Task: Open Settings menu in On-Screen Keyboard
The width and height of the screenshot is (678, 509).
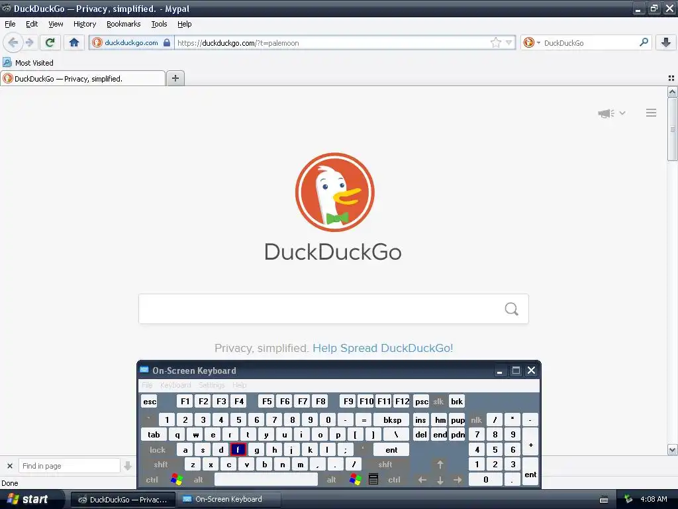Action: pos(211,385)
